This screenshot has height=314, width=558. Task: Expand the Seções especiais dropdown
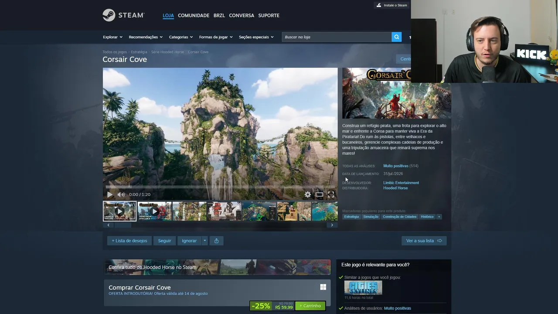(x=256, y=37)
